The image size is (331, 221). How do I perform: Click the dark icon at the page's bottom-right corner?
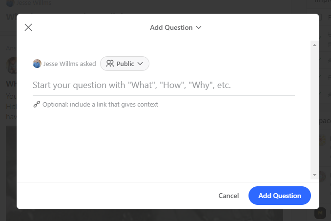320,213
